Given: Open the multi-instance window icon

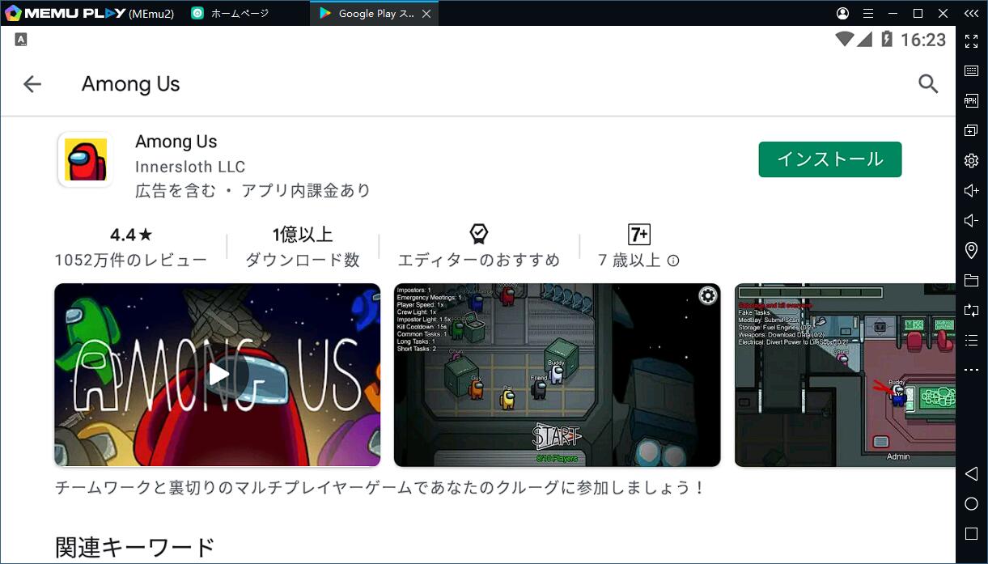Looking at the screenshot, I should click(972, 130).
